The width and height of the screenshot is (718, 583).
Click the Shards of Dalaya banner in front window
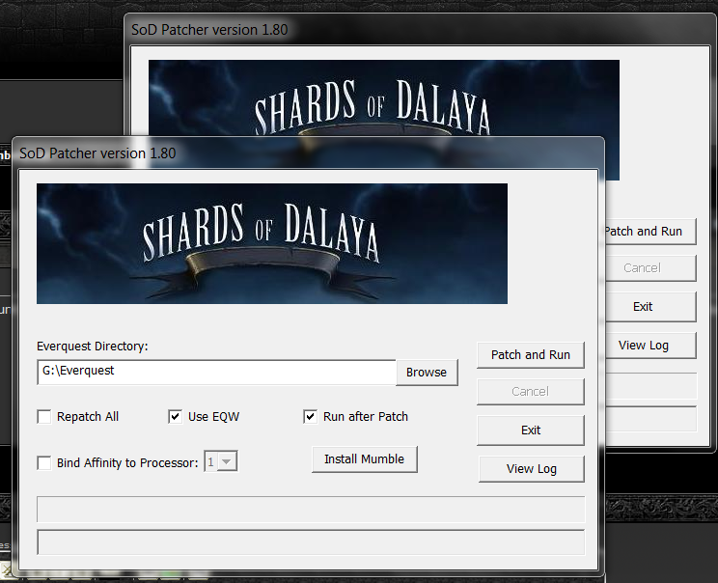coord(272,243)
